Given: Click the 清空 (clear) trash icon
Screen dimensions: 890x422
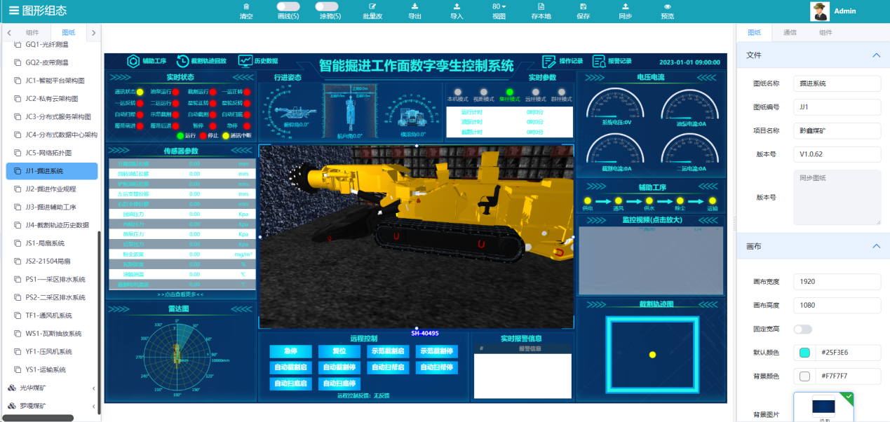Looking at the screenshot, I should pyautogui.click(x=246, y=6).
